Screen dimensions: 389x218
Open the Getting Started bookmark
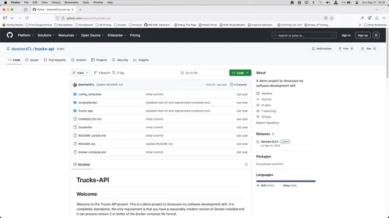point(13,25)
